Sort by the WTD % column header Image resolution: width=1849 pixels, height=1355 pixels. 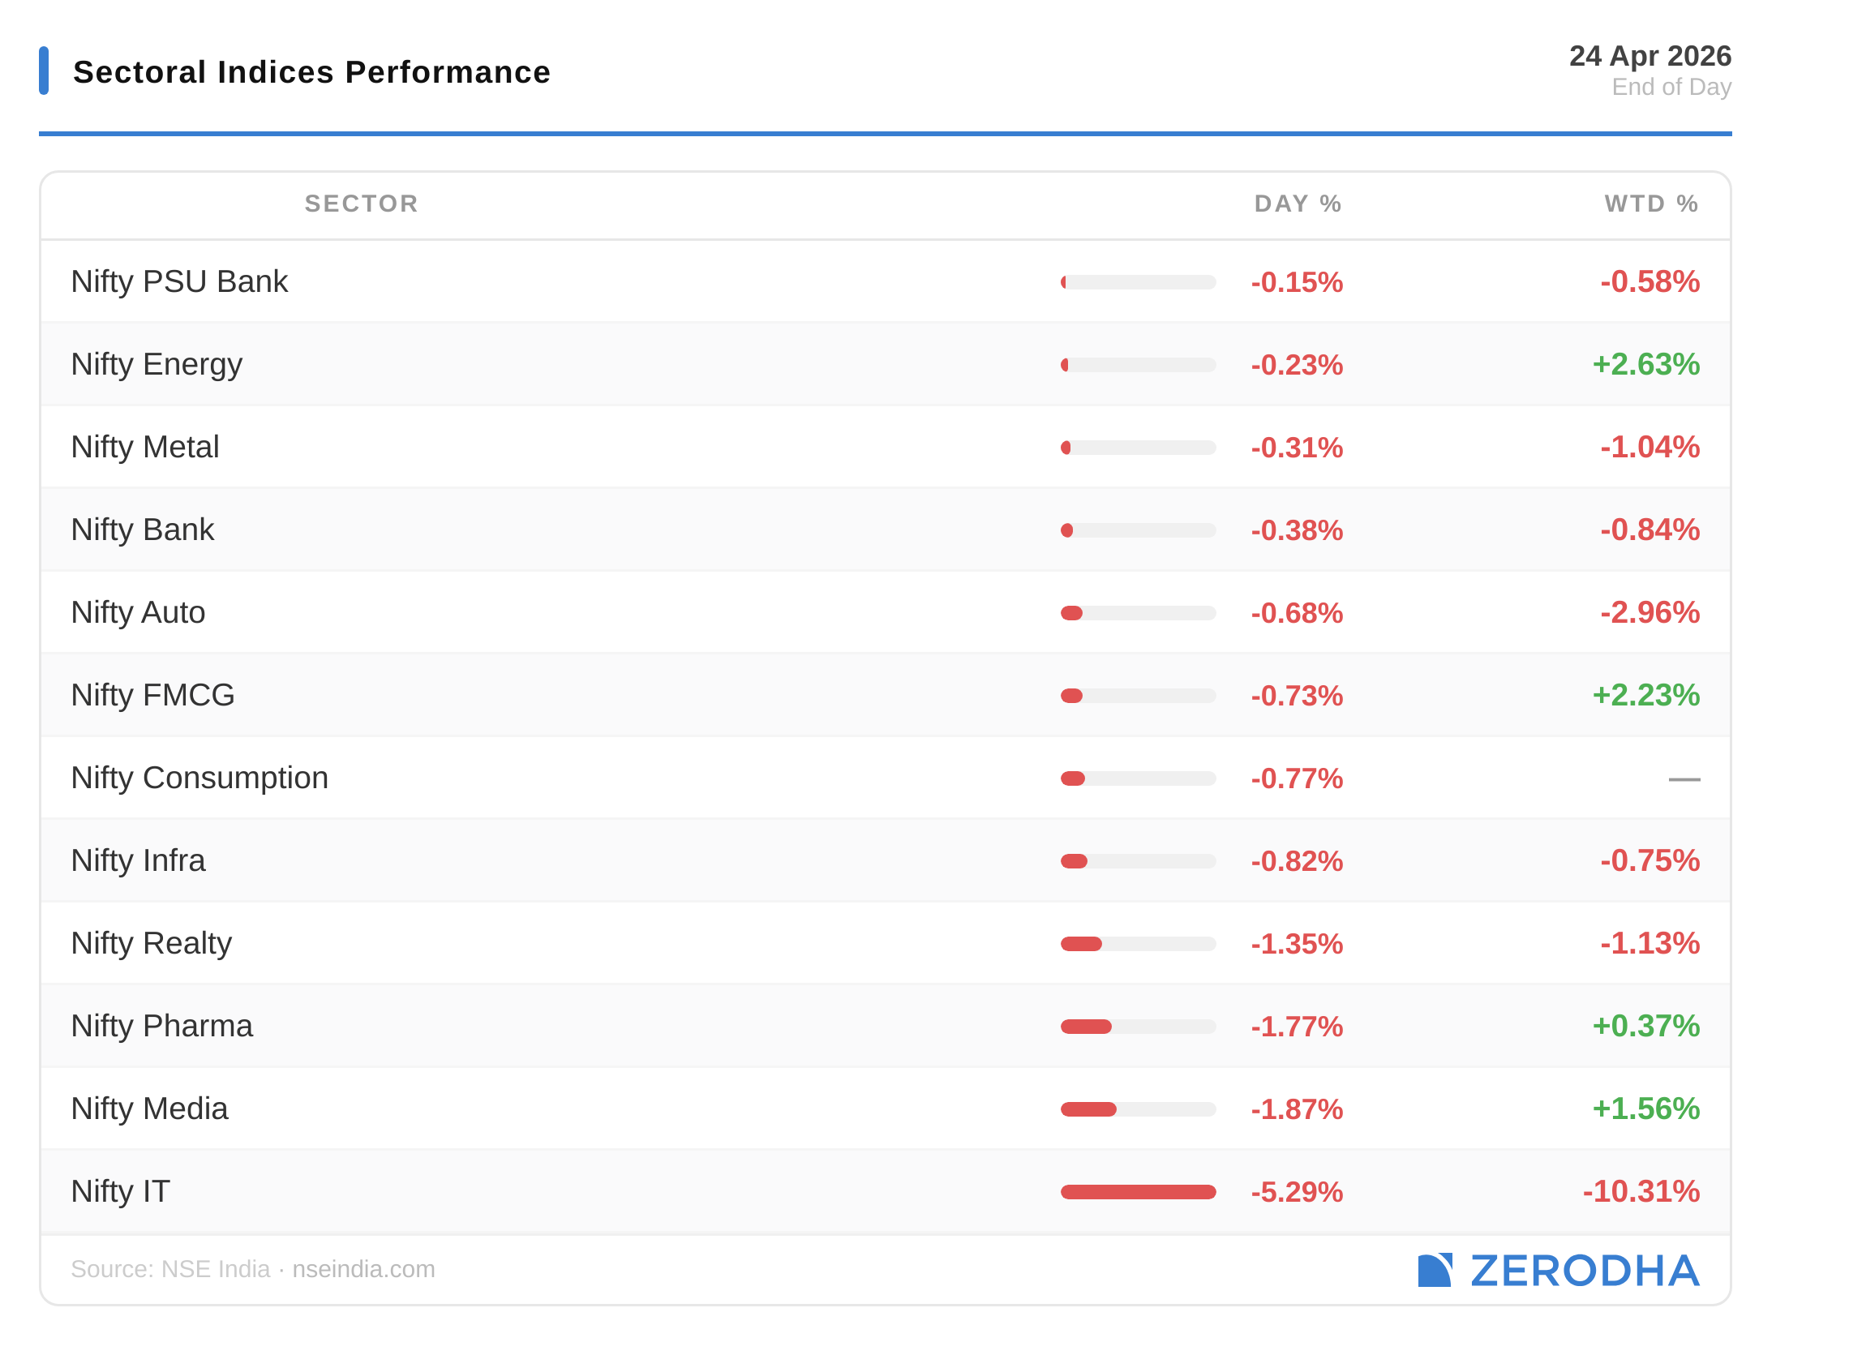point(1650,204)
